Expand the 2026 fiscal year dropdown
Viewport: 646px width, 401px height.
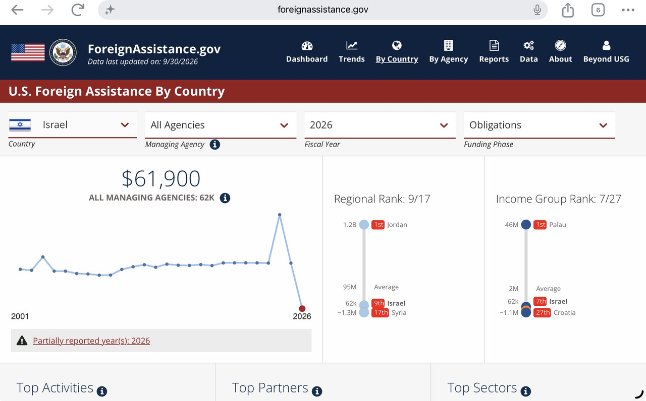[380, 125]
